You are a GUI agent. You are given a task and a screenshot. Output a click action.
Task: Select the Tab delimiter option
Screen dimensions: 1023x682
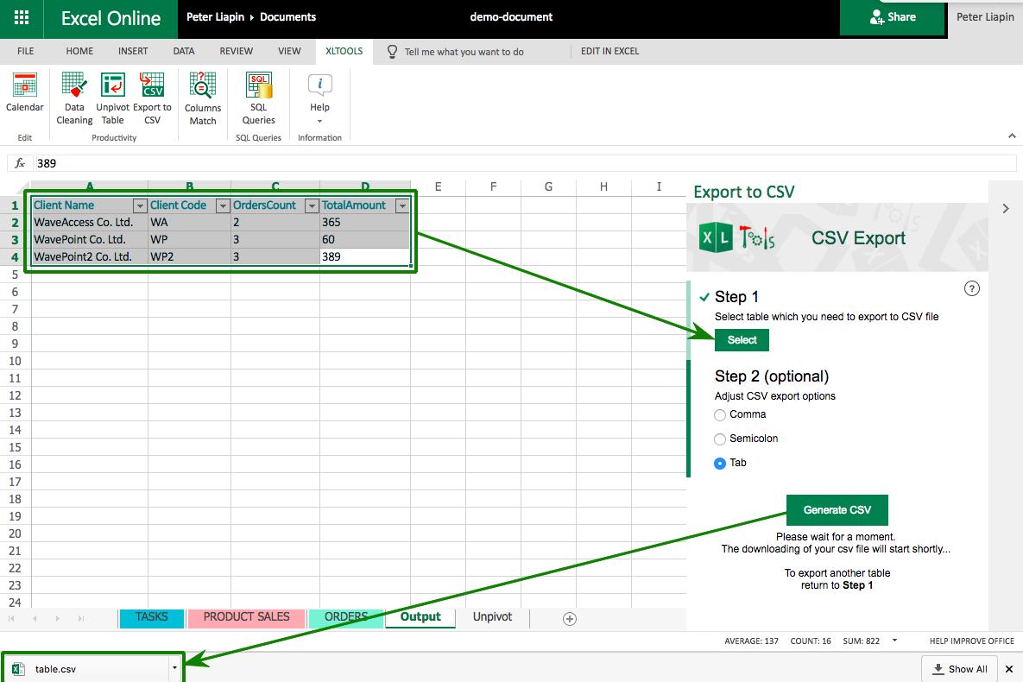coord(720,464)
